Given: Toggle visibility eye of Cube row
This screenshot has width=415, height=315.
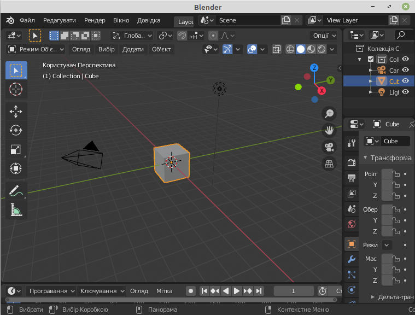Looking at the screenshot, I should pos(406,81).
